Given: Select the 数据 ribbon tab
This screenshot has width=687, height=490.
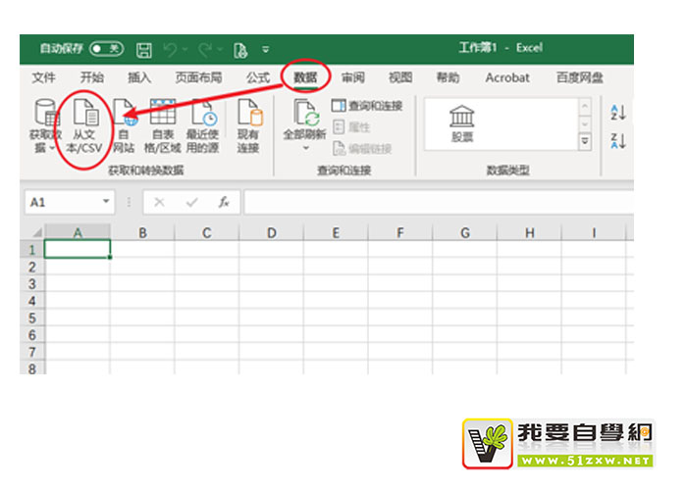Looking at the screenshot, I should (305, 77).
